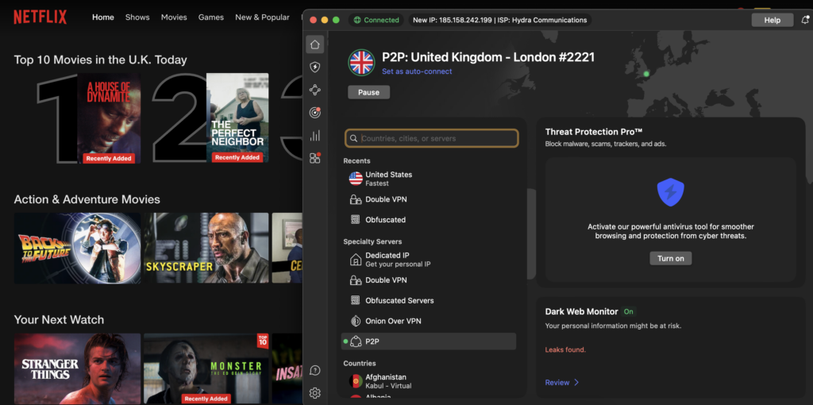The width and height of the screenshot is (813, 405).
Task: Click Leaks found text
Action: 565,350
